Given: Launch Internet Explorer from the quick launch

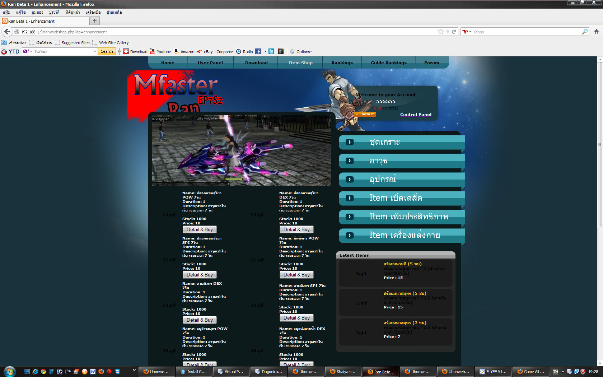Looking at the screenshot, I should [35, 372].
